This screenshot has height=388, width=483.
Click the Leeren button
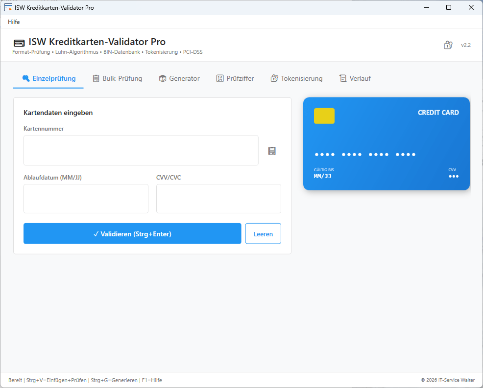[263, 233]
